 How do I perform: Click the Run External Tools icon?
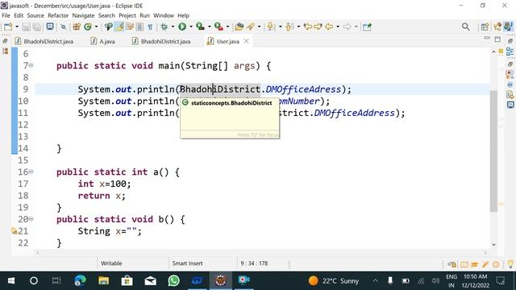coord(218,27)
